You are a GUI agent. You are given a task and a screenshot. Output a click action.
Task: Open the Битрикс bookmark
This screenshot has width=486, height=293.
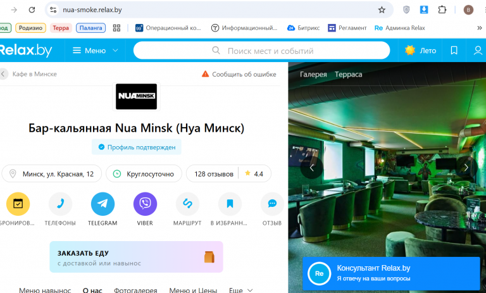pos(304,28)
